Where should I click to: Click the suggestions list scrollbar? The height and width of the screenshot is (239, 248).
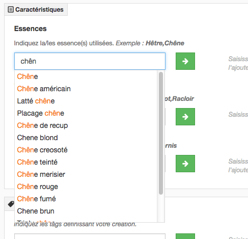161,133
